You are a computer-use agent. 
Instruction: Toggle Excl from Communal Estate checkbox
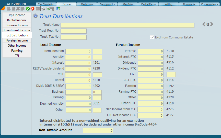(152, 37)
